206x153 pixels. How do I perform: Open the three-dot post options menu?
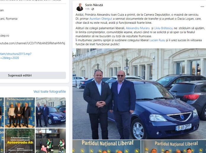[x=202, y=7]
